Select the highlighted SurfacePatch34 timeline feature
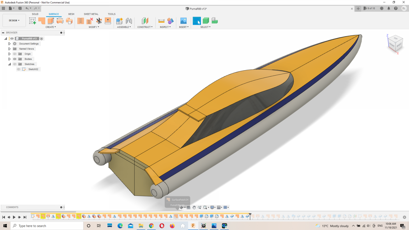This screenshot has width=409, height=230. point(176,216)
